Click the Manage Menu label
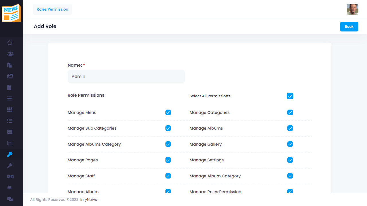367x206 pixels. click(82, 112)
